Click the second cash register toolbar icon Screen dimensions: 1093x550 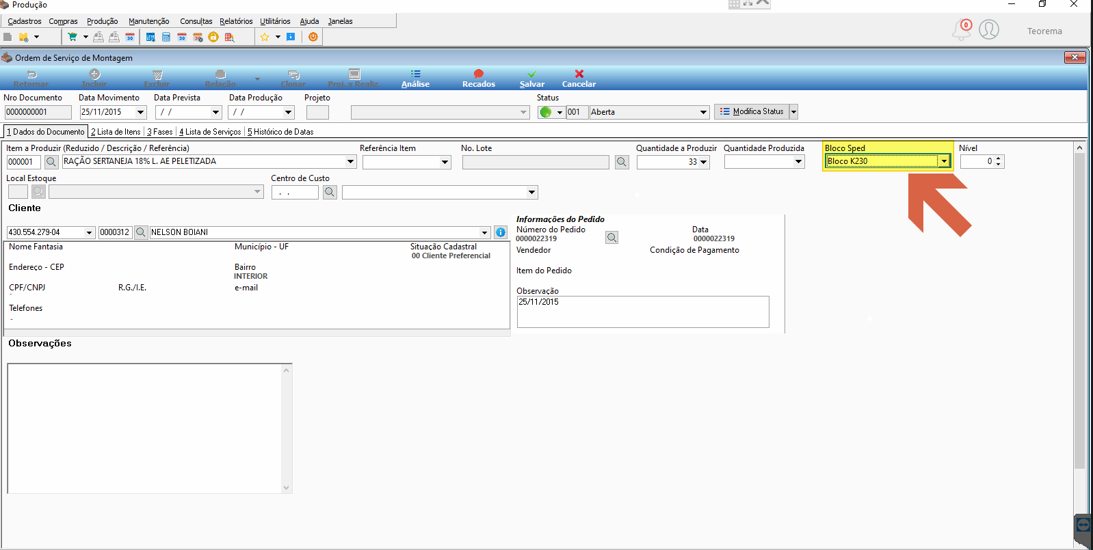(x=114, y=37)
